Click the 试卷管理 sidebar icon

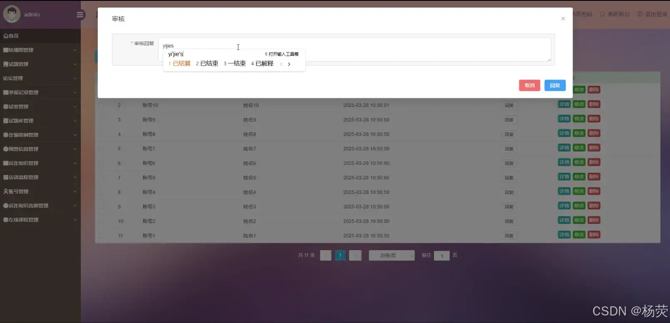(x=6, y=107)
